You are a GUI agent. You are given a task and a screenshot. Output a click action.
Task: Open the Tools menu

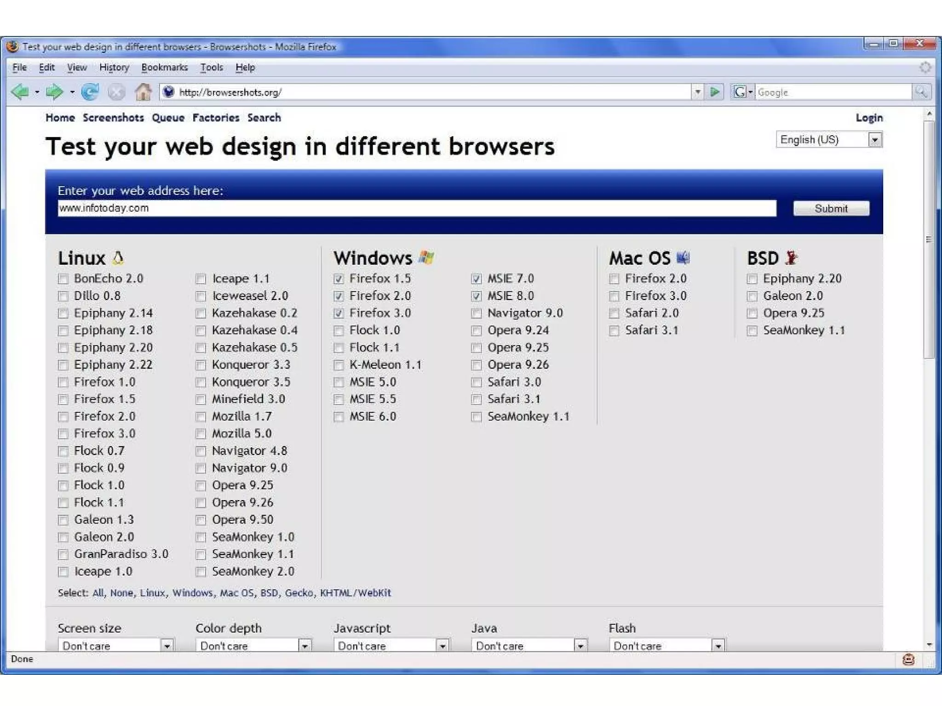coord(211,68)
